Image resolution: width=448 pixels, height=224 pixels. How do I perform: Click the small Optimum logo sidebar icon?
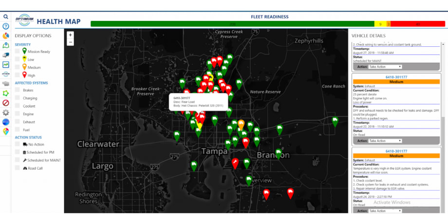[x=6, y=75]
